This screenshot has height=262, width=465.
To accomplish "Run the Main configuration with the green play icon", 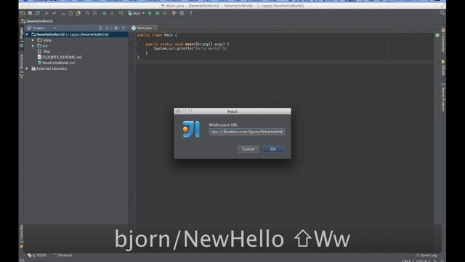I will tap(150, 13).
